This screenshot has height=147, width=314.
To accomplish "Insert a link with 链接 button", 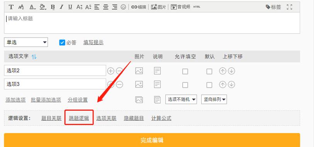I will 139,7.
